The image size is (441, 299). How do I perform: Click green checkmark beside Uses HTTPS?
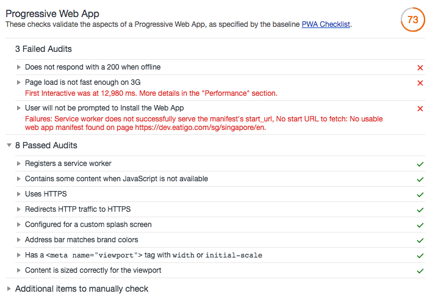point(420,195)
